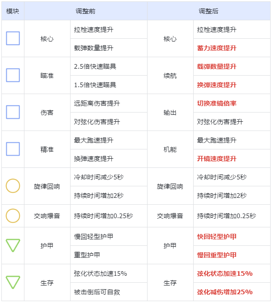
Task: Select the 2.5倍快速瞄具 cell
Action: [x=109, y=66]
